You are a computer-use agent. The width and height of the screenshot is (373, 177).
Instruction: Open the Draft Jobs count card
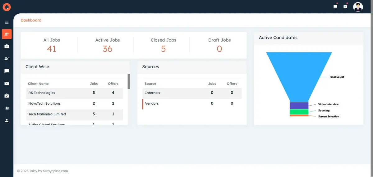tap(219, 45)
